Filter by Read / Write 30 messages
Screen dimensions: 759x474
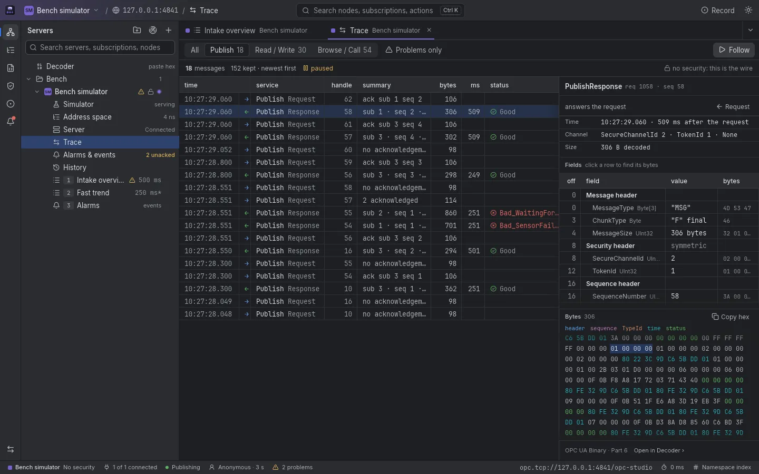click(x=280, y=50)
